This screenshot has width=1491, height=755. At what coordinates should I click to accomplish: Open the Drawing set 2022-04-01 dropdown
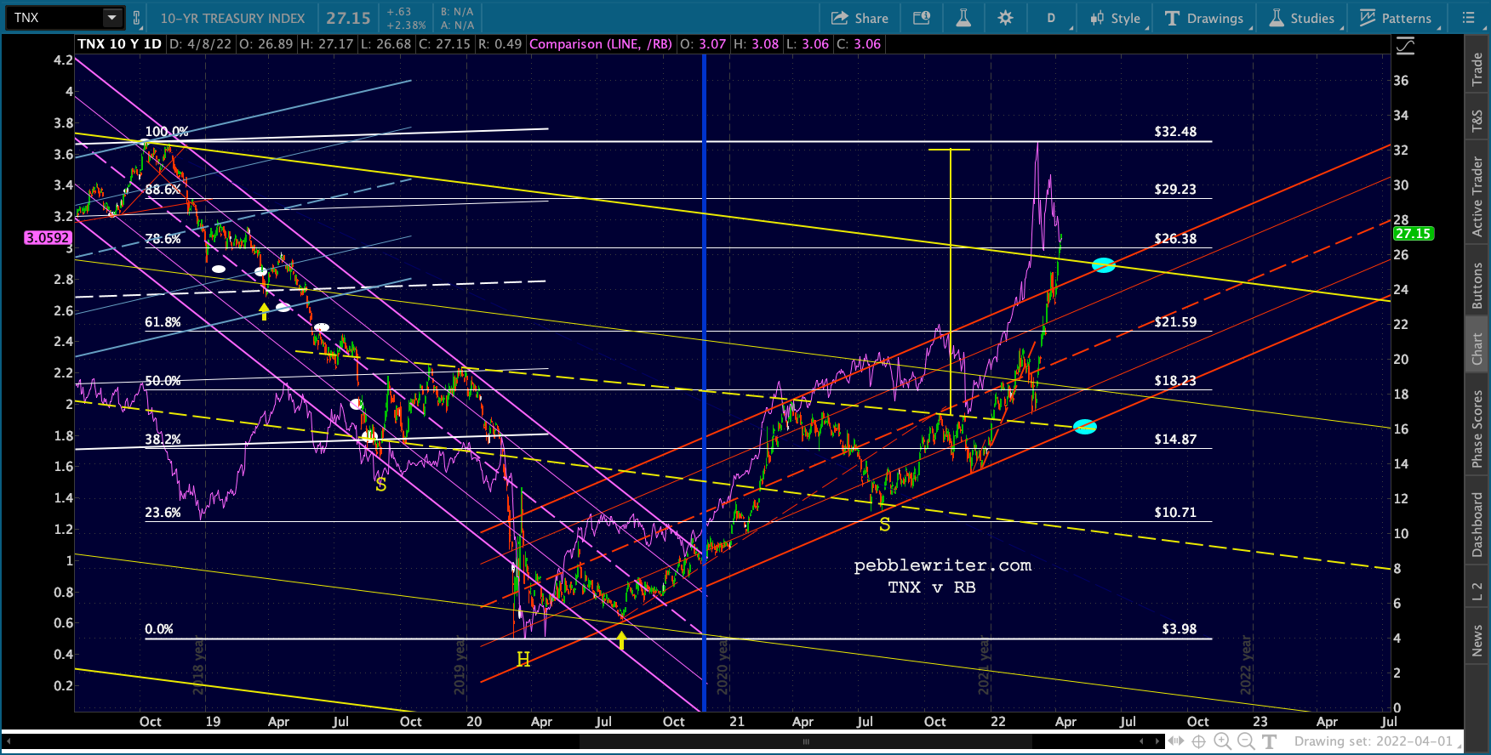pos(1377,741)
